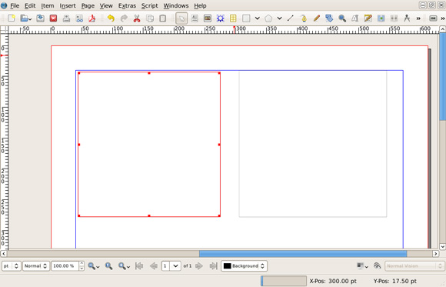Click the vertical scrollbar blue thumb
Image resolution: width=446 pixels, height=287 pixels.
click(x=443, y=76)
